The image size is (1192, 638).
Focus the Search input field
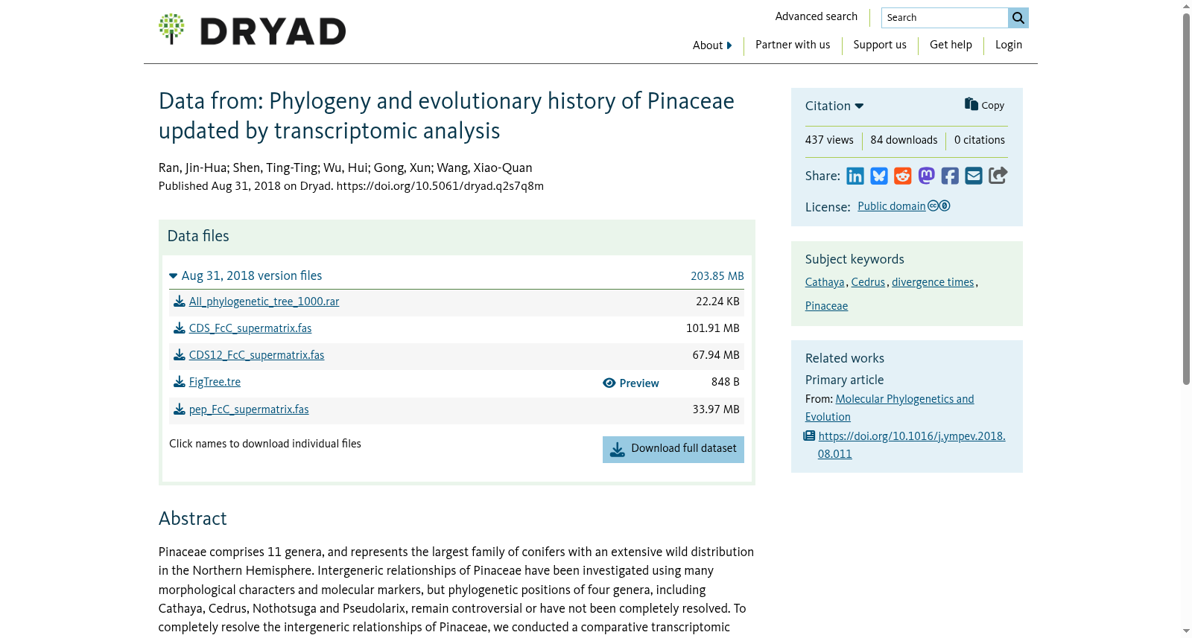point(945,18)
